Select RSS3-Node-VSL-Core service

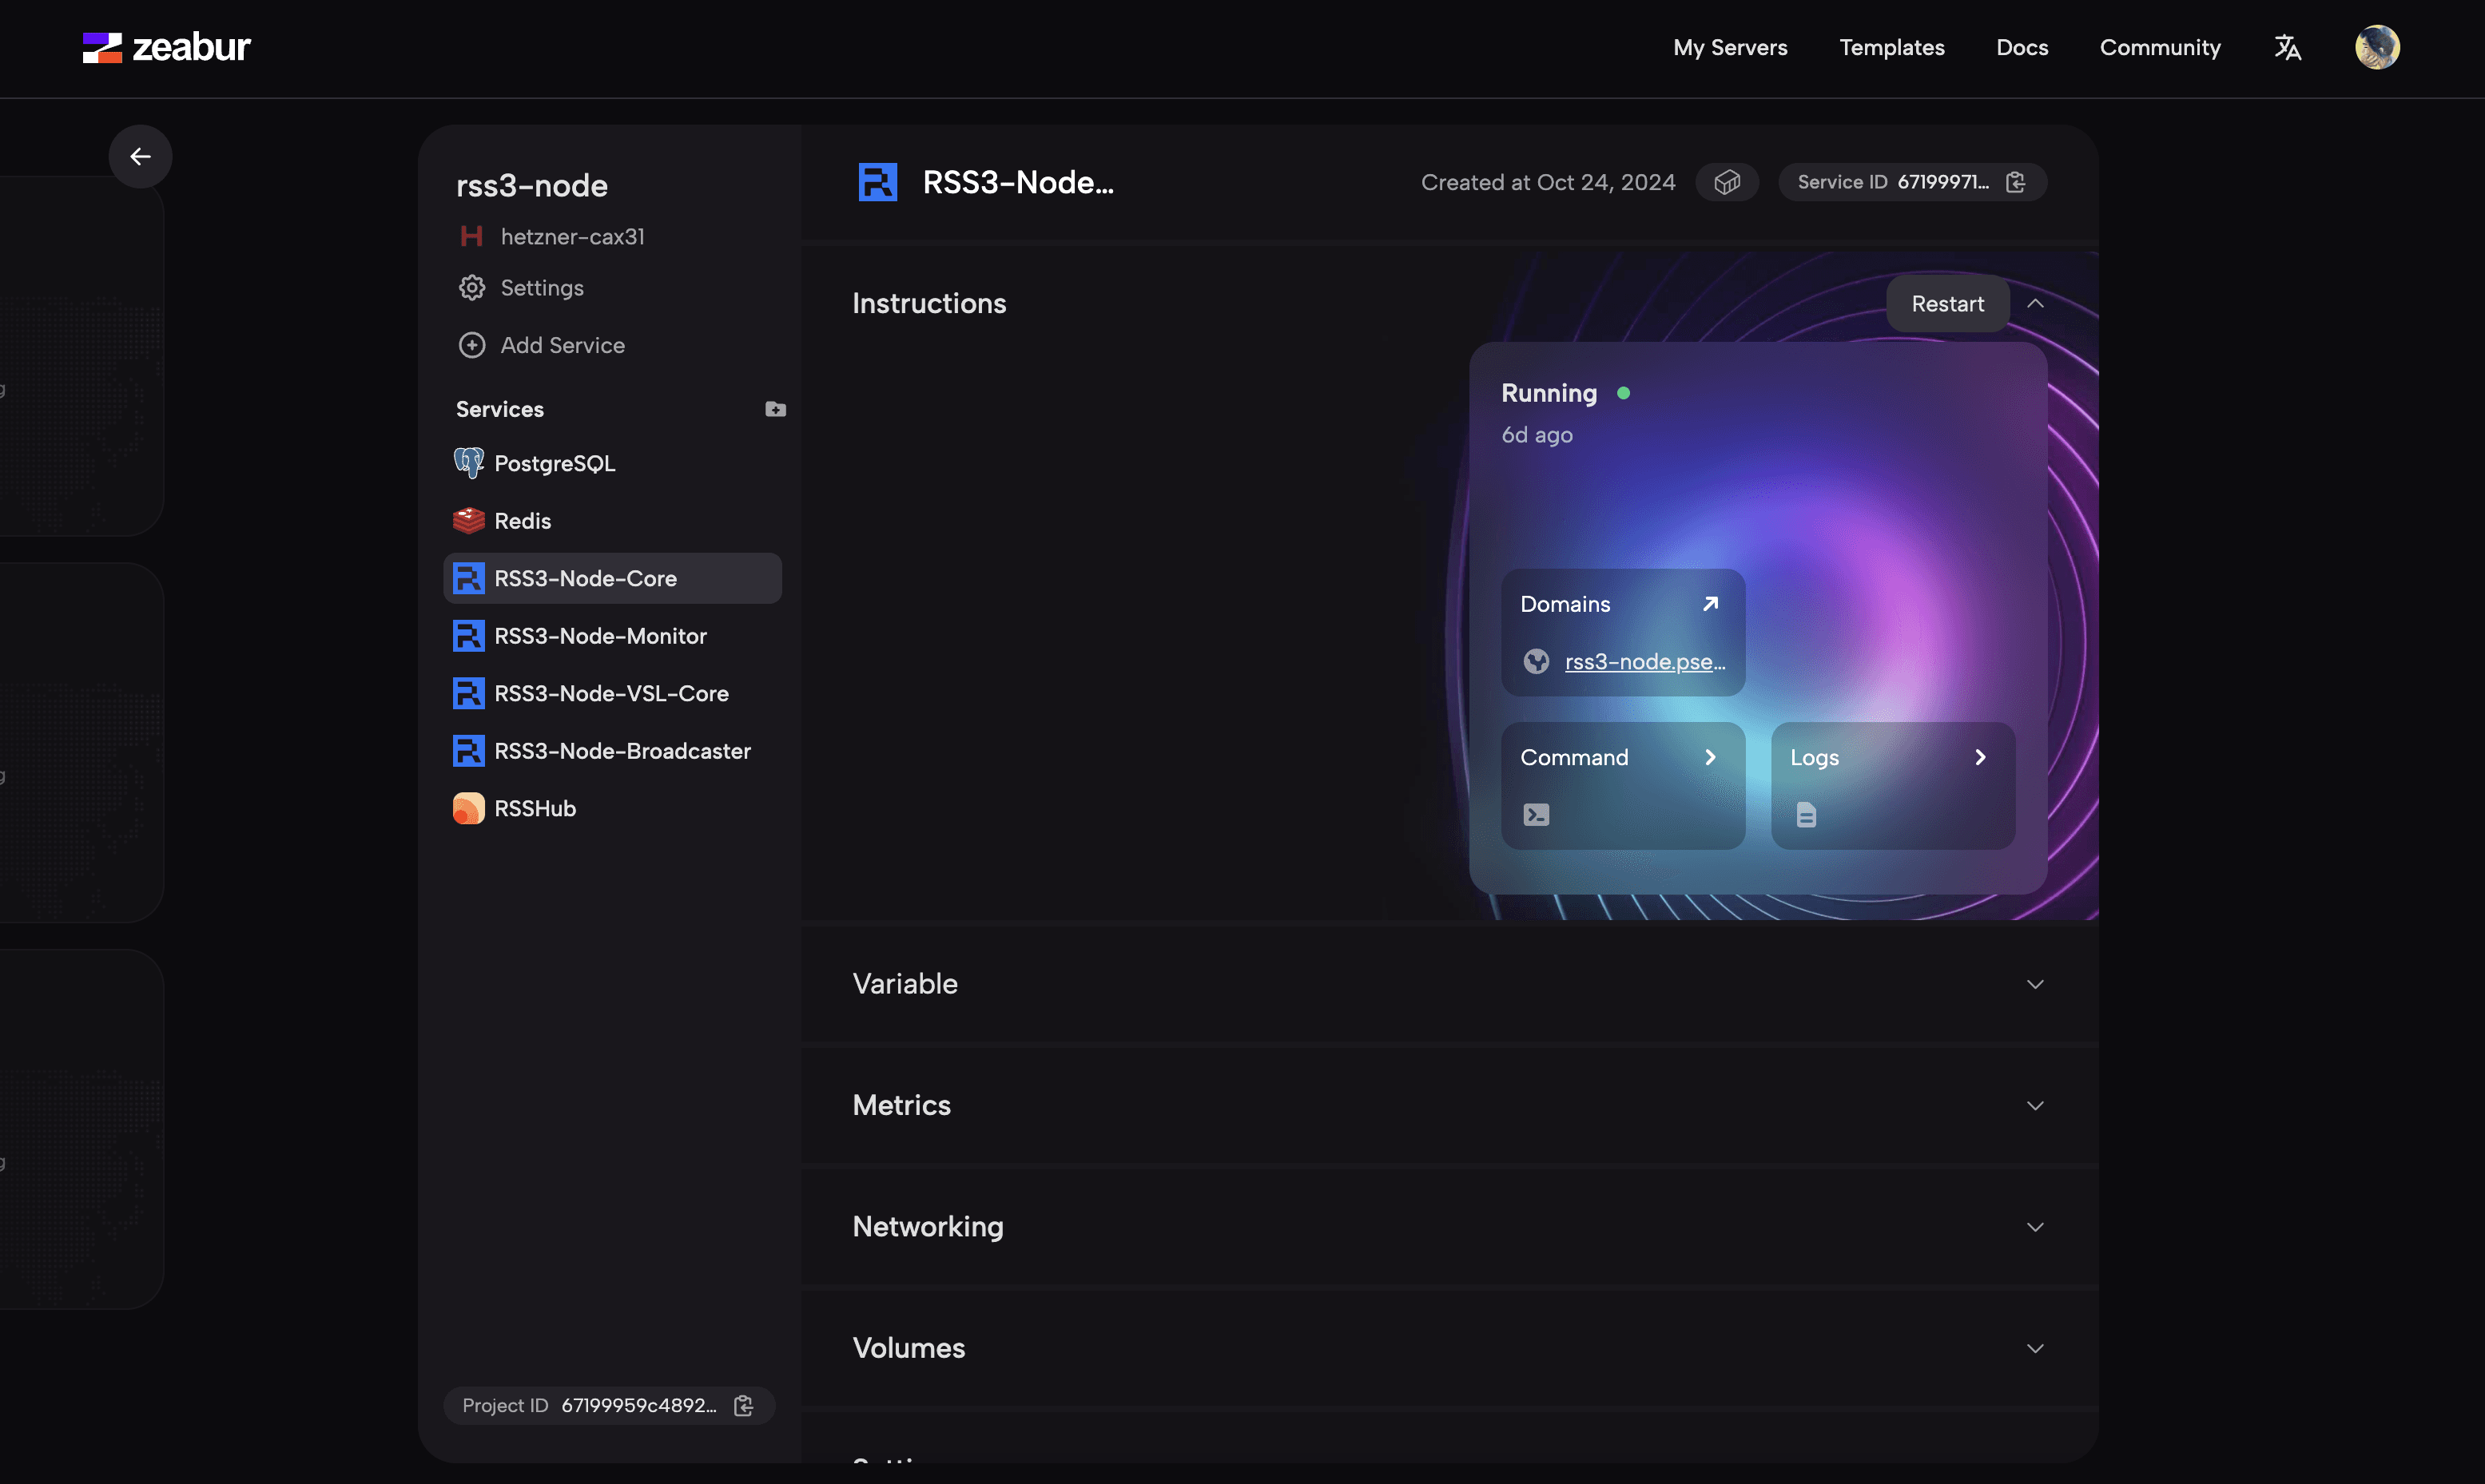click(612, 693)
